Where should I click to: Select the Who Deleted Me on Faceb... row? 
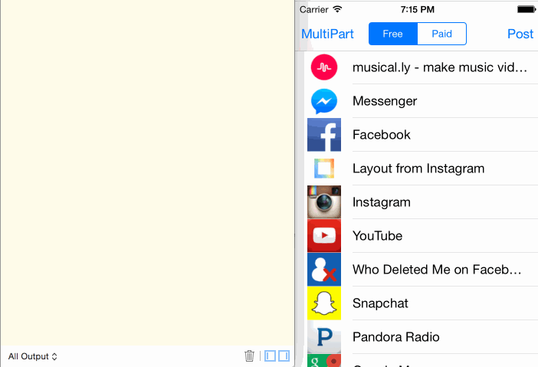pyautogui.click(x=422, y=270)
